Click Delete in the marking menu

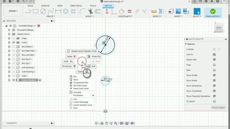tap(72, 57)
